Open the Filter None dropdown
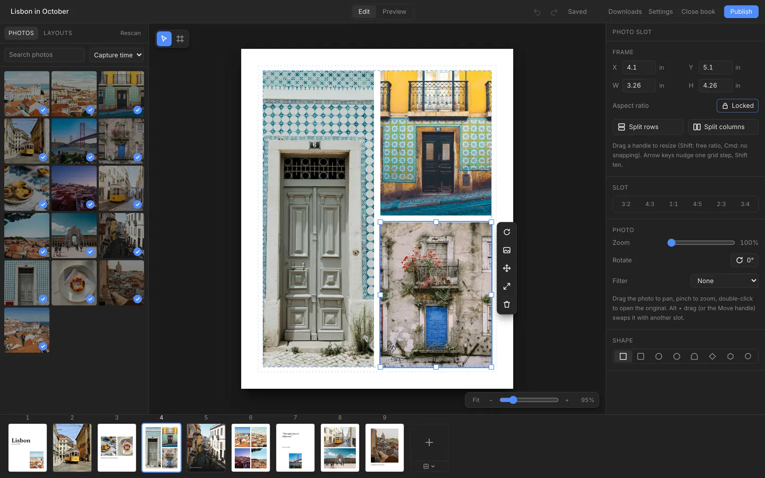 click(725, 281)
